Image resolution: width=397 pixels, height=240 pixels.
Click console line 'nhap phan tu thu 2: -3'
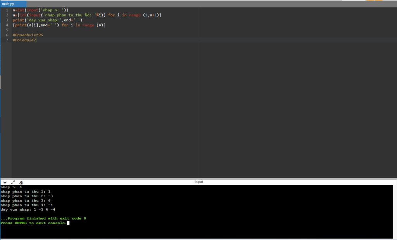pos(27,196)
